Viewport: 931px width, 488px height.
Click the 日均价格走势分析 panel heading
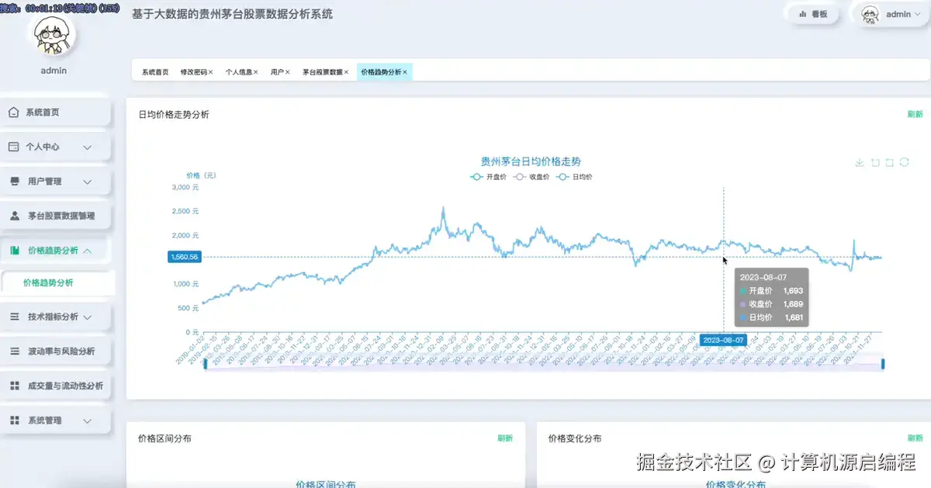pyautogui.click(x=173, y=114)
